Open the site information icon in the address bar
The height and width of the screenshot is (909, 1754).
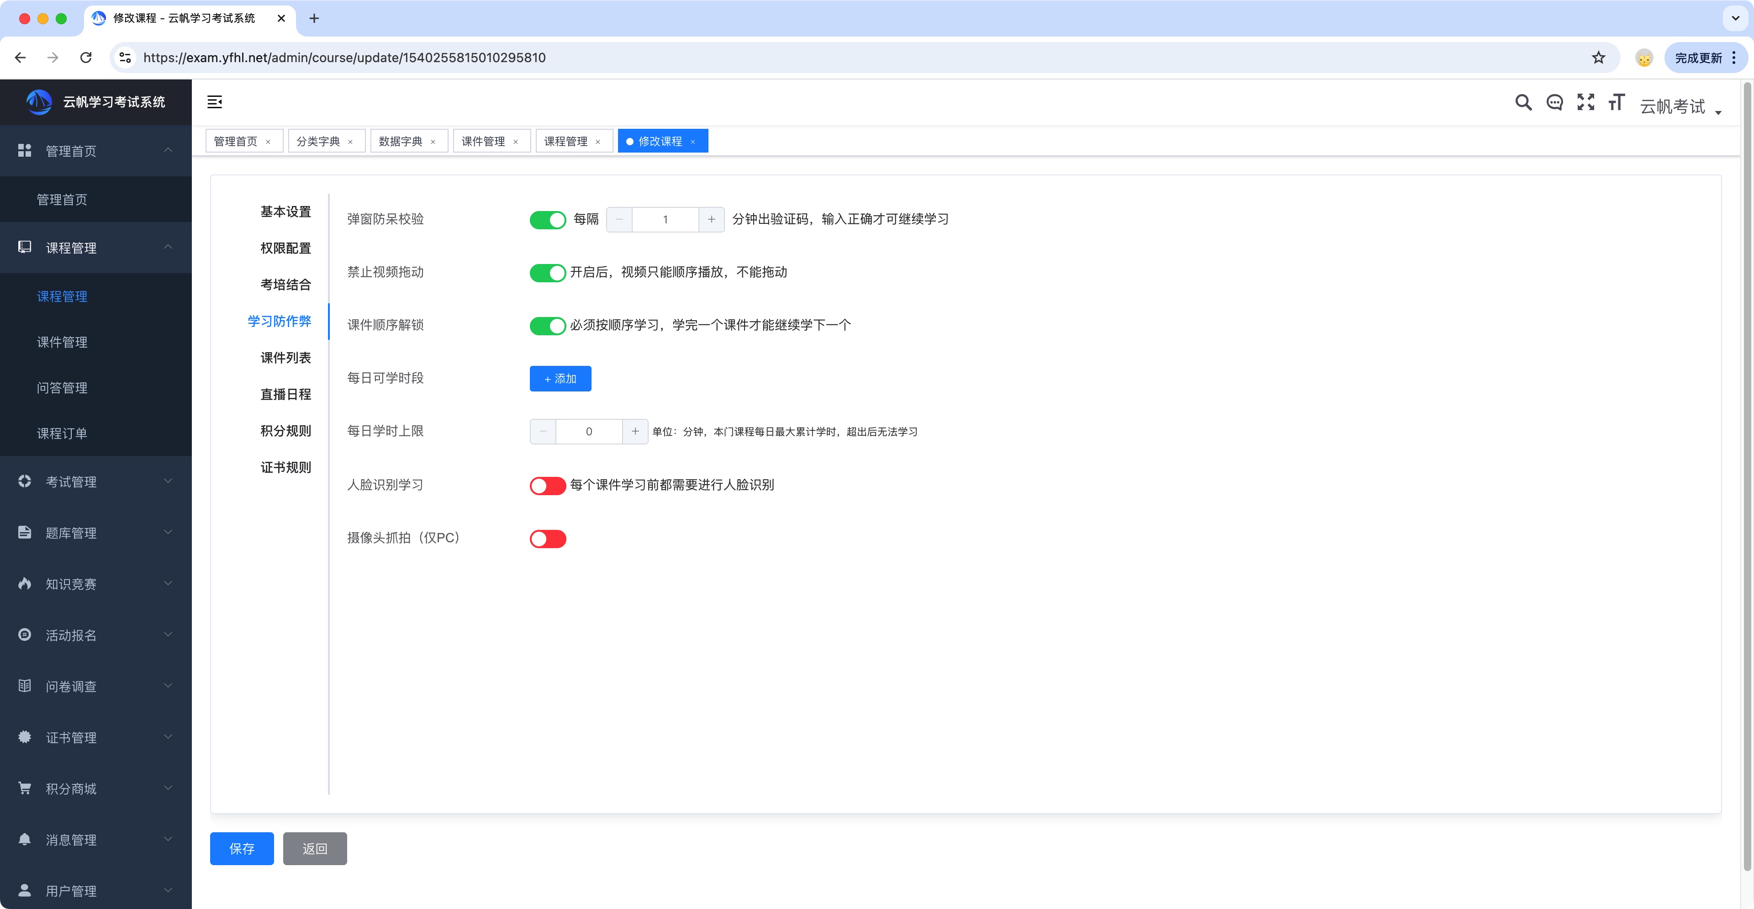tap(125, 58)
